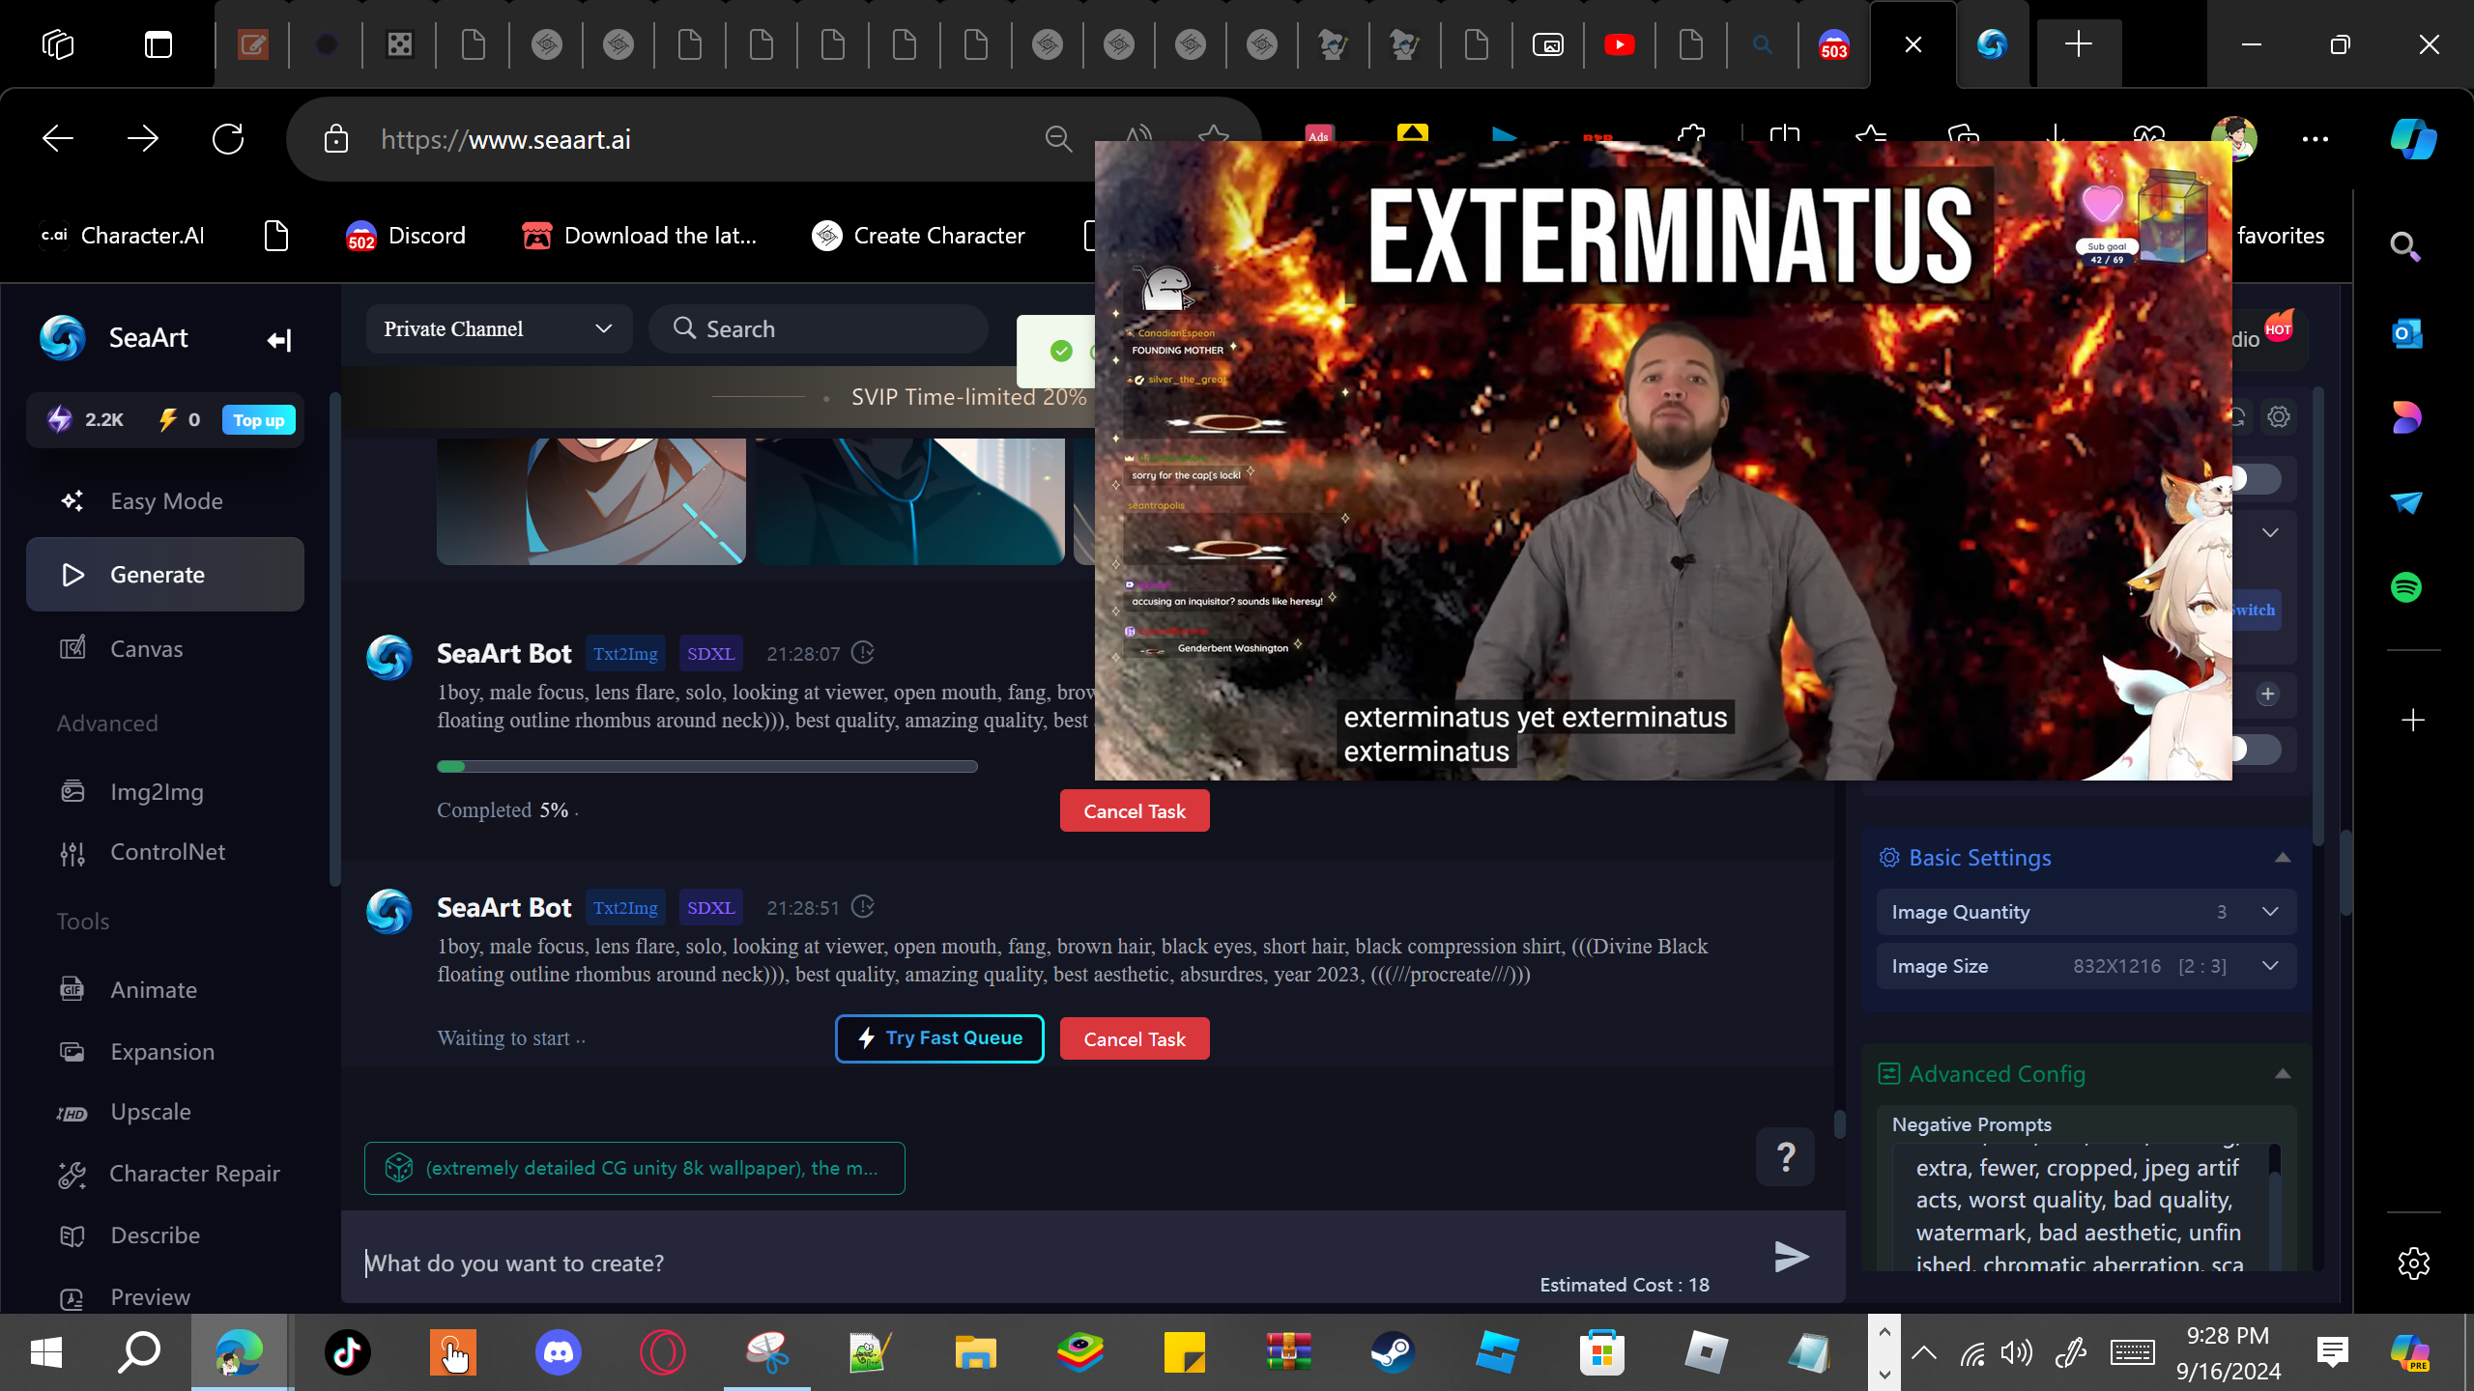Focus the 'What do you want to create?' field
Image resolution: width=2474 pixels, height=1391 pixels.
click(x=1053, y=1263)
